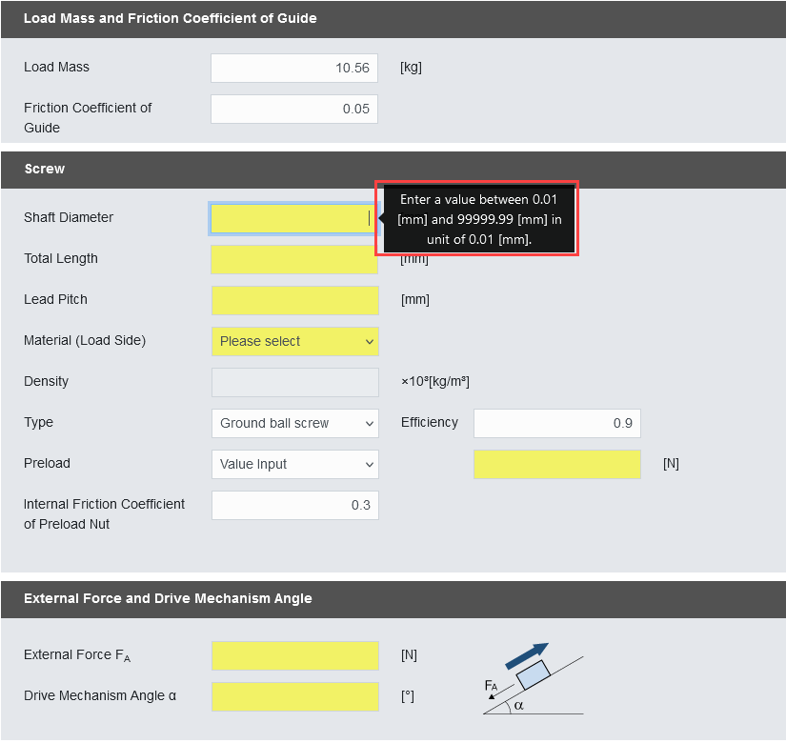Image resolution: width=786 pixels, height=743 pixels.
Task: Click the Preload value field in N
Action: click(557, 464)
